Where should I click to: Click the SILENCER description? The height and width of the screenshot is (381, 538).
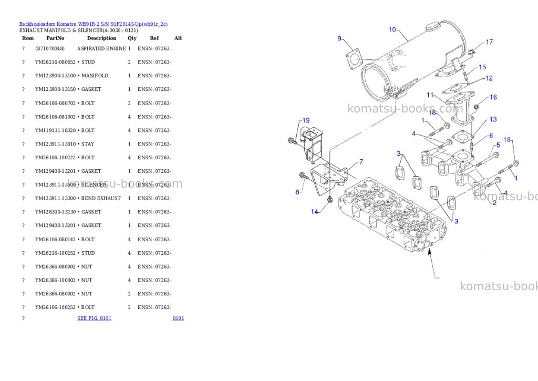(94, 184)
